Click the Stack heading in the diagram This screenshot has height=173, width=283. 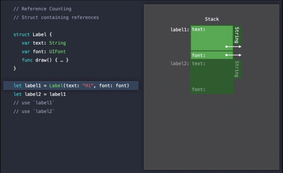tap(212, 19)
